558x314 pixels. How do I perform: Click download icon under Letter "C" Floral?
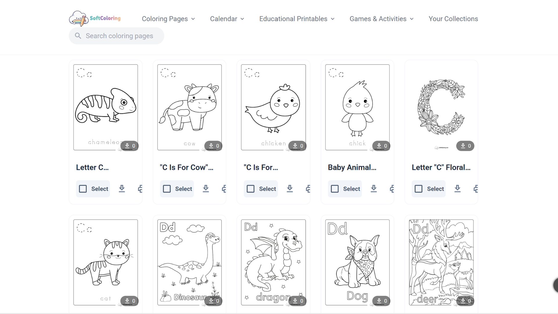tap(457, 189)
